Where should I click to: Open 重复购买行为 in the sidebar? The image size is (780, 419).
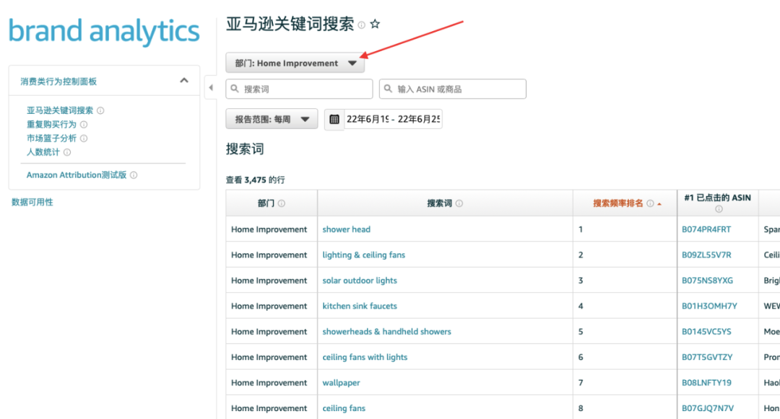tap(51, 125)
